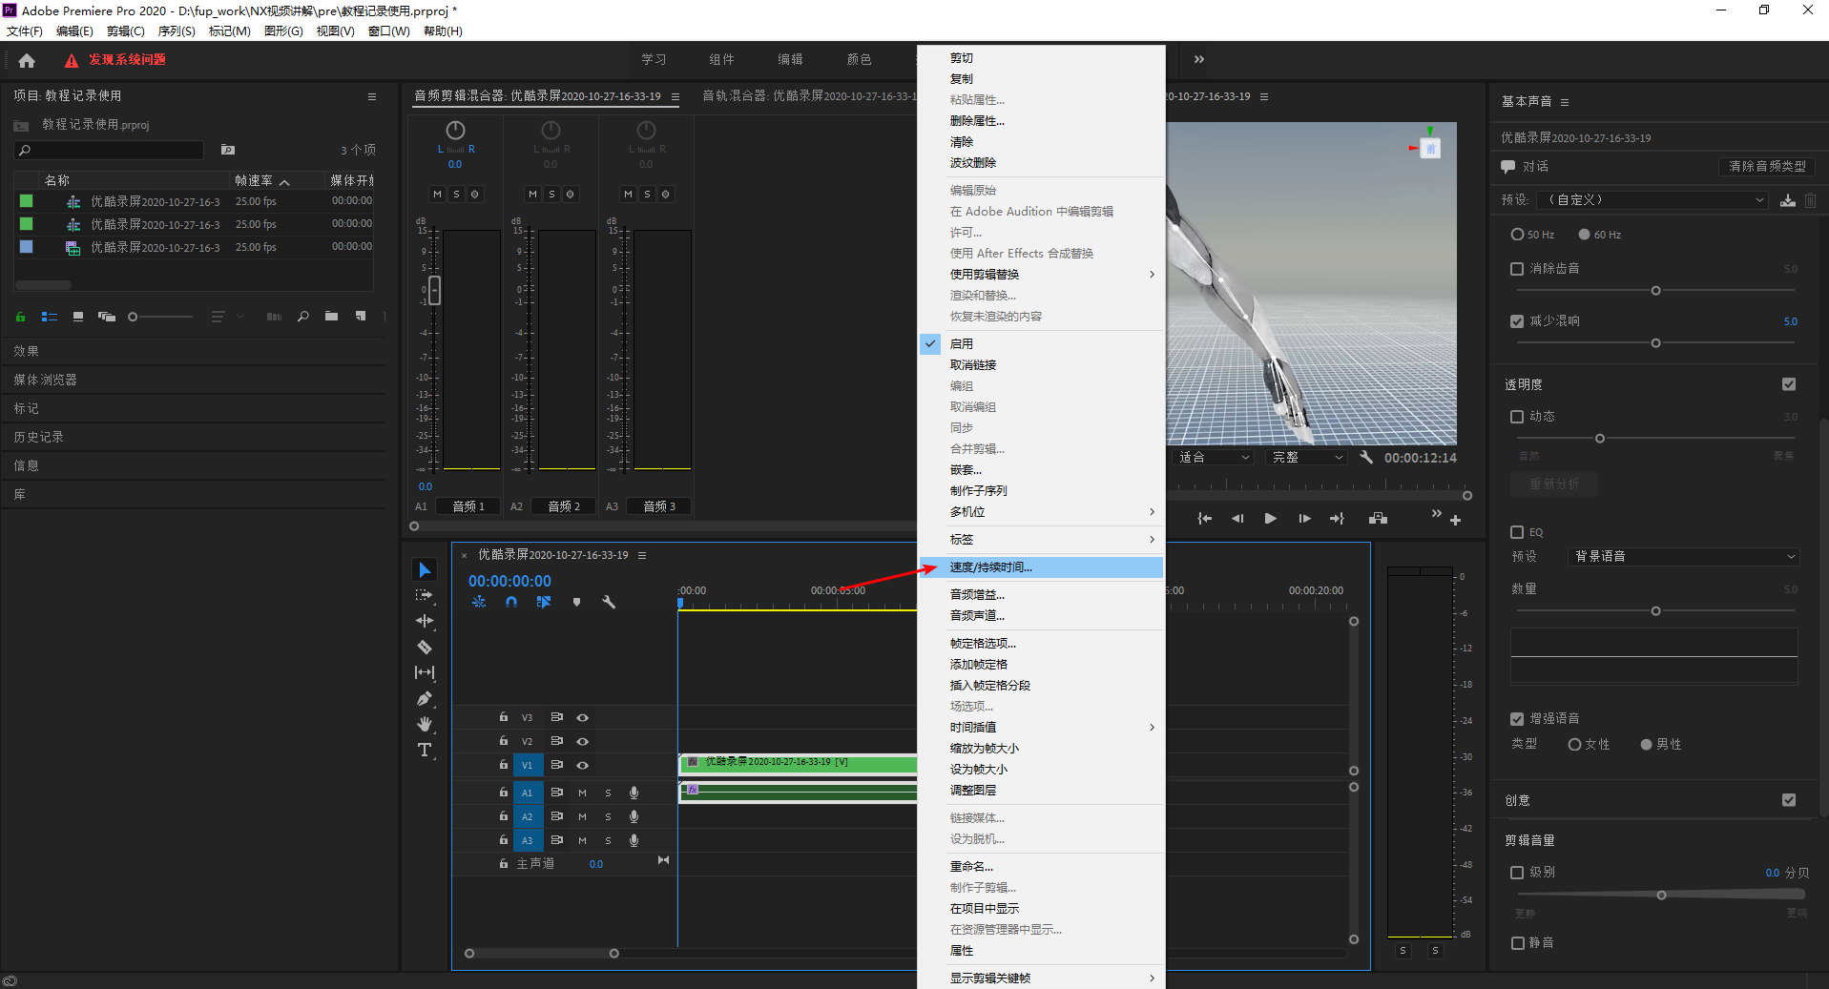Expand the 使用剪辑替换 submenu
The height and width of the screenshot is (989, 1829).
pos(1041,275)
